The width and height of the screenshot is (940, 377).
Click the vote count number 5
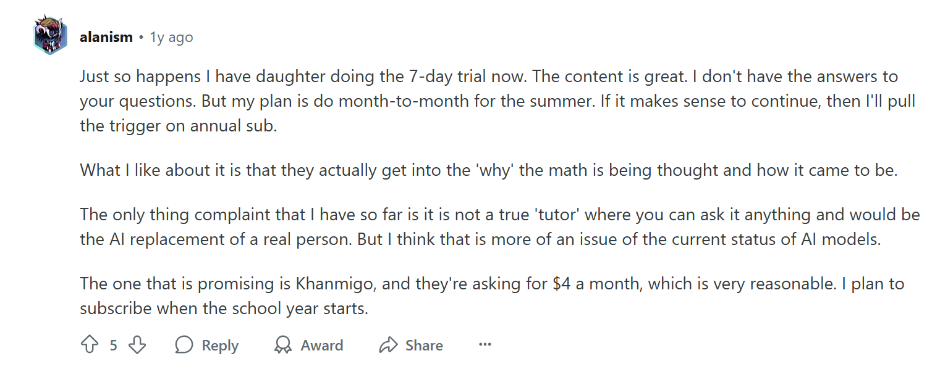[x=113, y=346]
